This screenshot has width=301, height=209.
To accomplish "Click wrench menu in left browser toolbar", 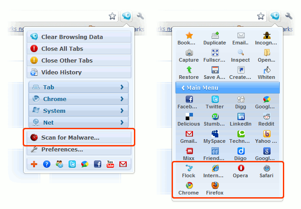I will click(x=140, y=16).
